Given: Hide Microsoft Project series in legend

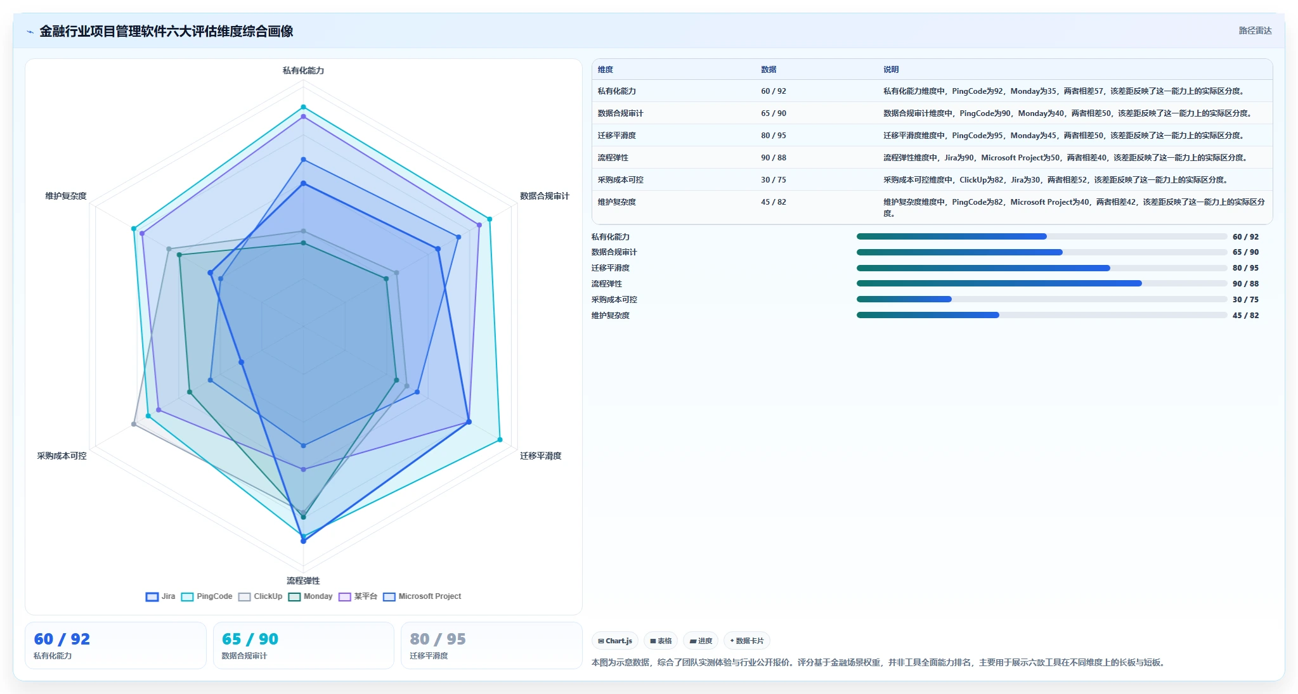Looking at the screenshot, I should point(422,596).
